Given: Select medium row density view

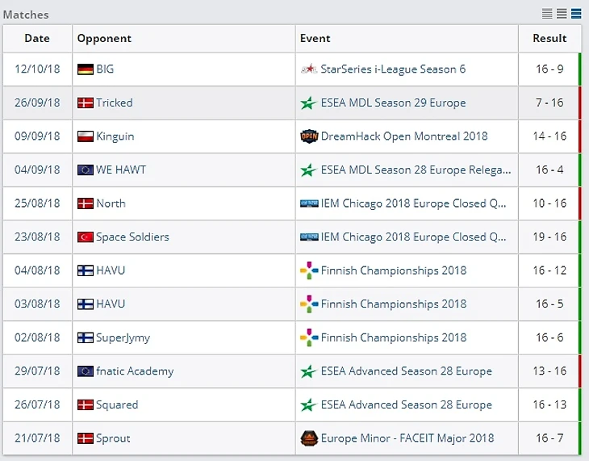Looking at the screenshot, I should coord(562,14).
